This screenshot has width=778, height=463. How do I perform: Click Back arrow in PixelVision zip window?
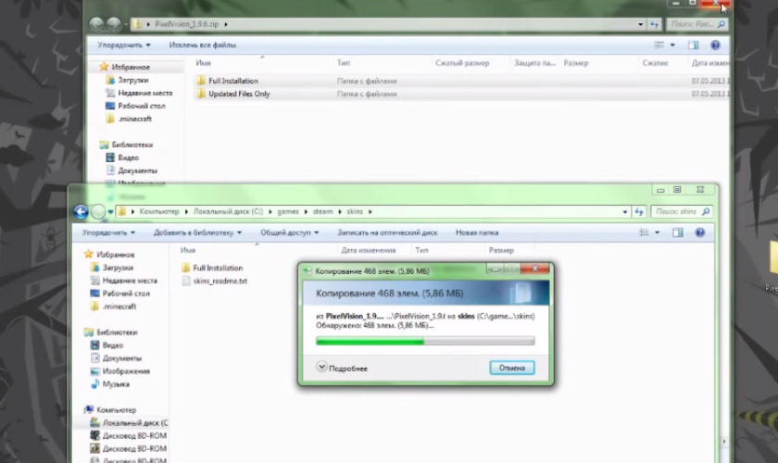click(x=96, y=24)
